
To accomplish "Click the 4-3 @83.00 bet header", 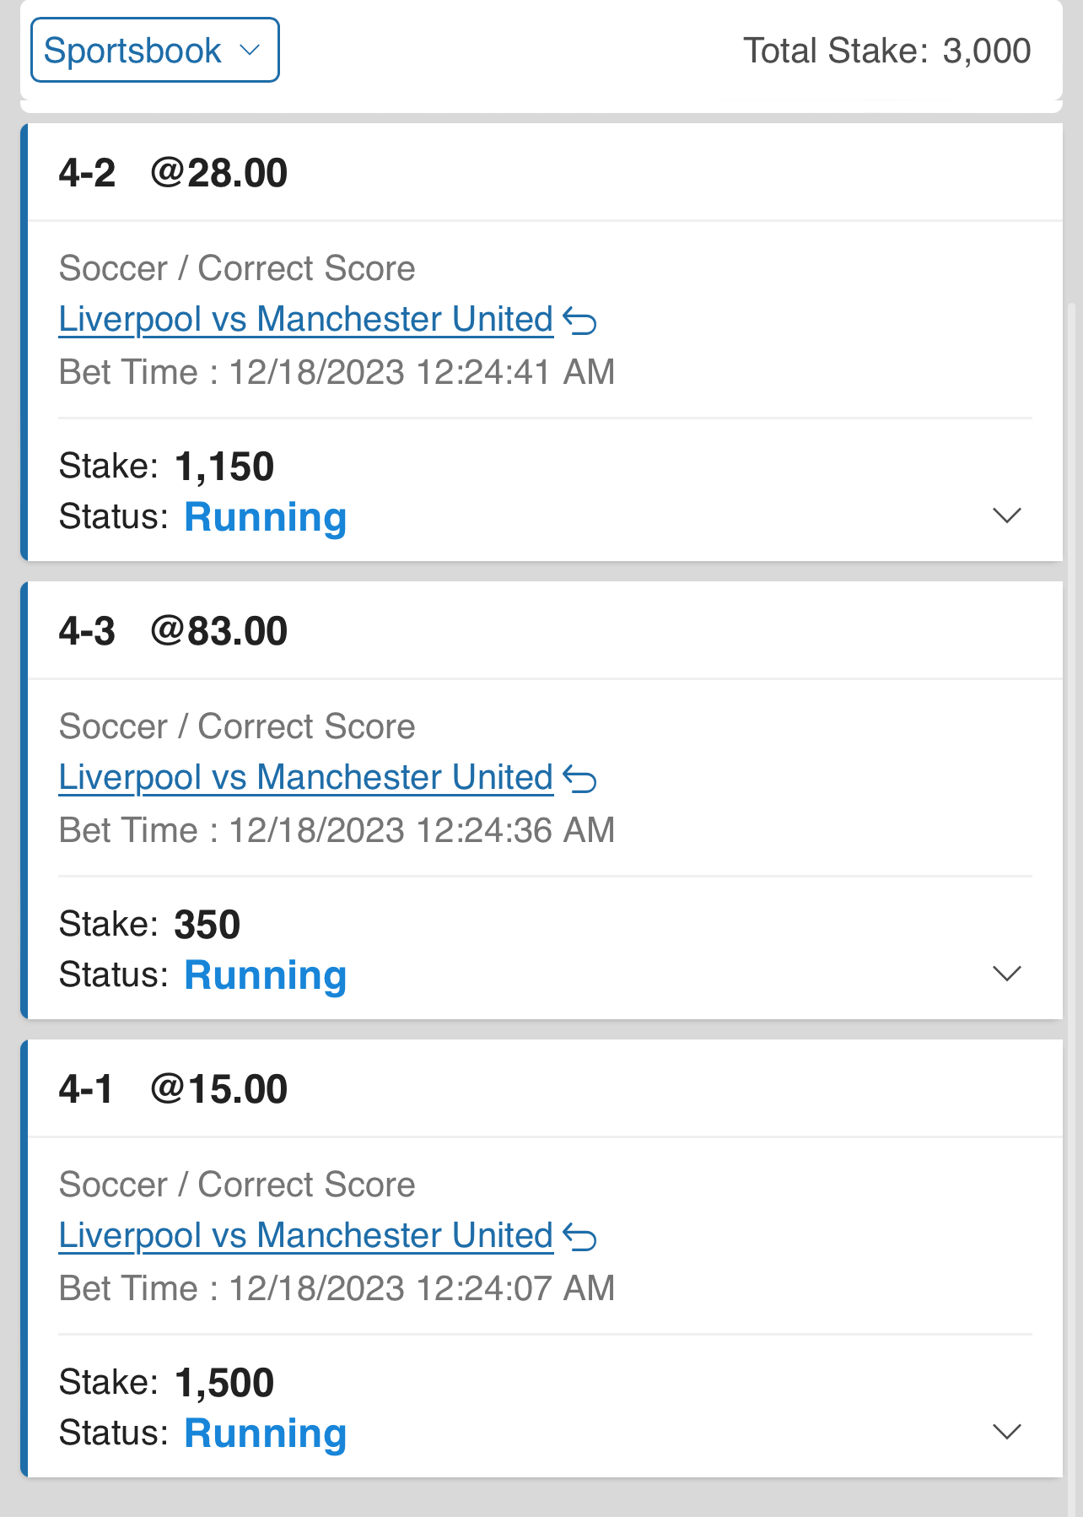I will click(x=173, y=631).
